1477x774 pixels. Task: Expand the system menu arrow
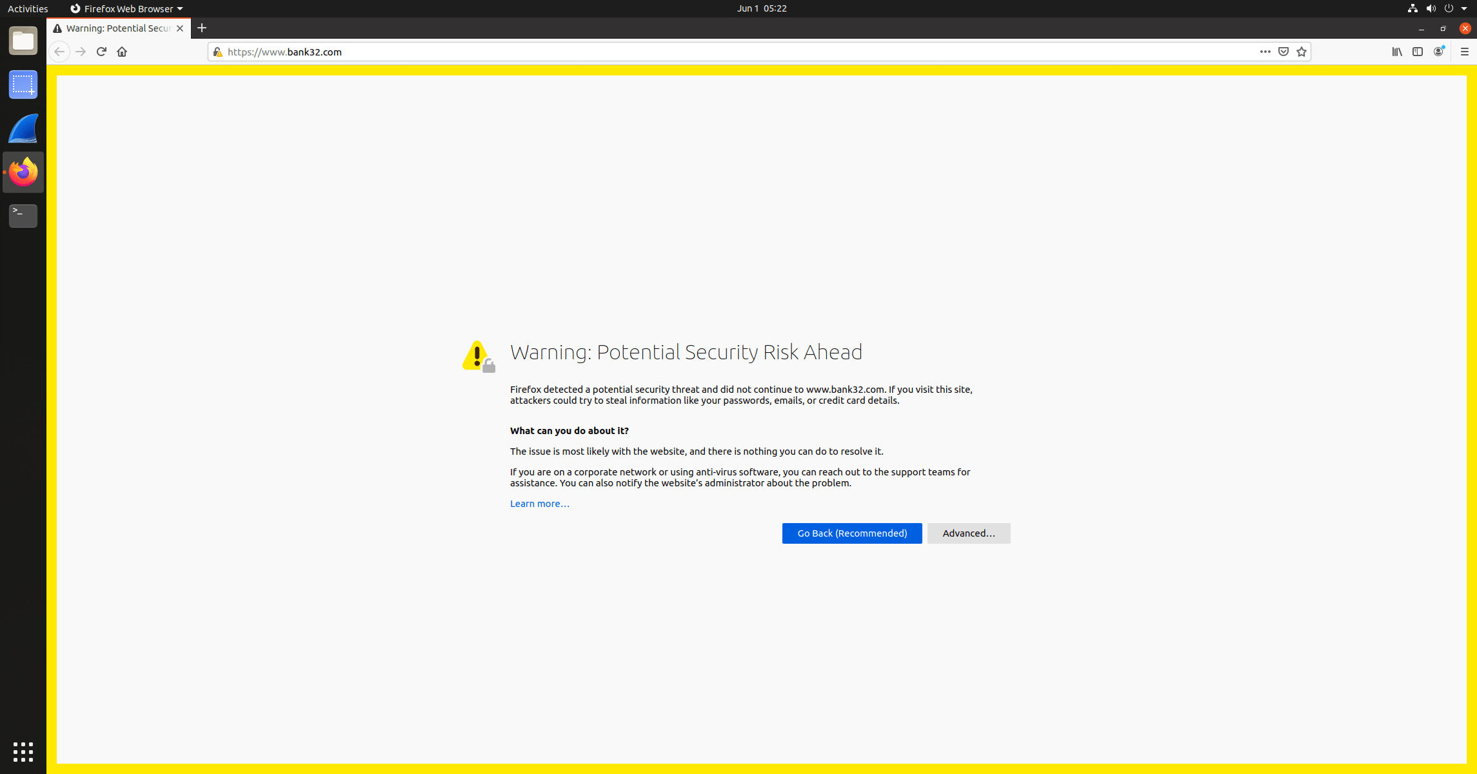1464,8
